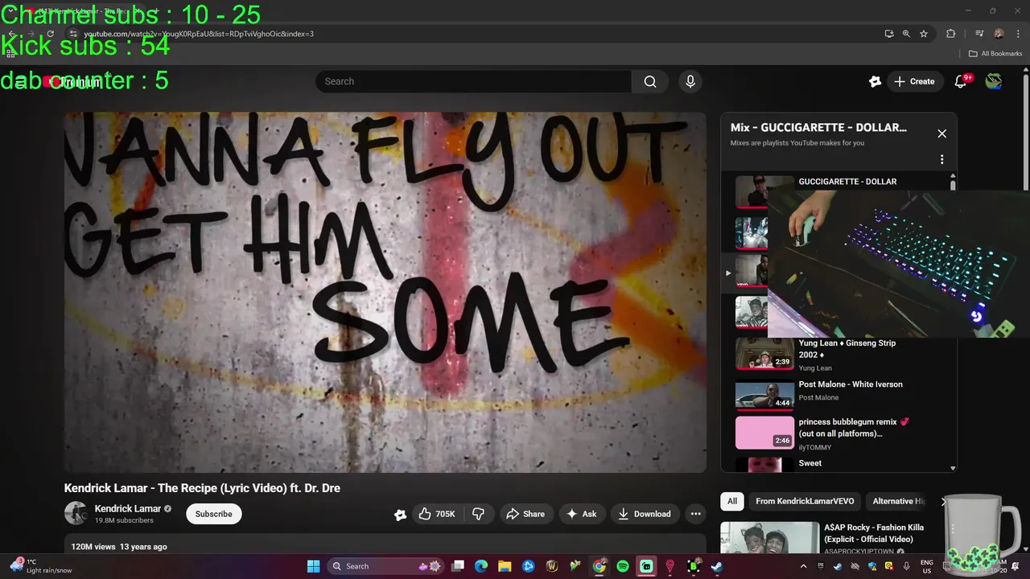This screenshot has height=579, width=1030.
Task: Open the Mix playlist three-dot menu
Action: coord(941,159)
